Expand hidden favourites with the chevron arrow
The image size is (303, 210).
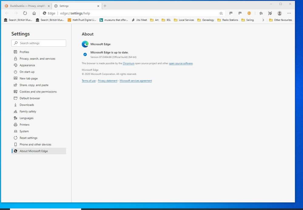click(x=263, y=20)
